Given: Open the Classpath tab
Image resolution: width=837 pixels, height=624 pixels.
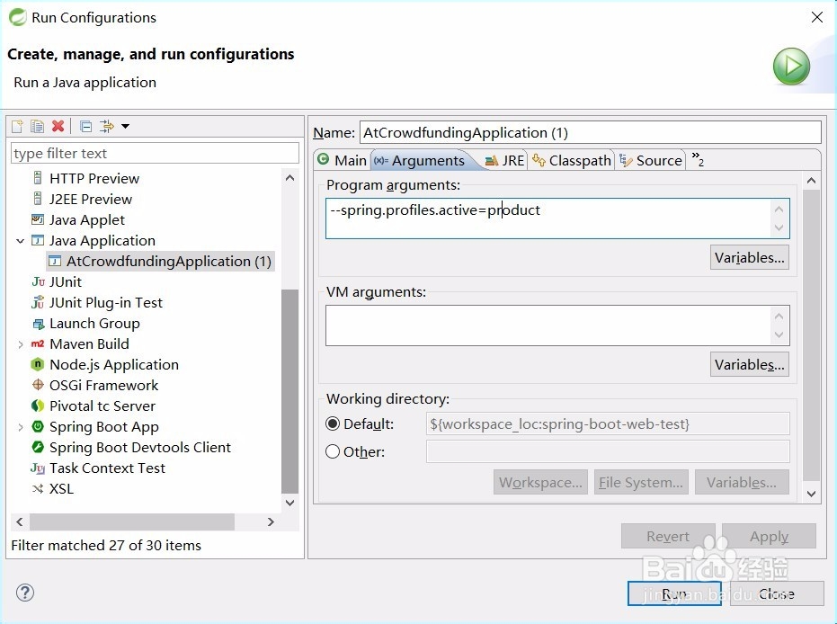Looking at the screenshot, I should [572, 160].
